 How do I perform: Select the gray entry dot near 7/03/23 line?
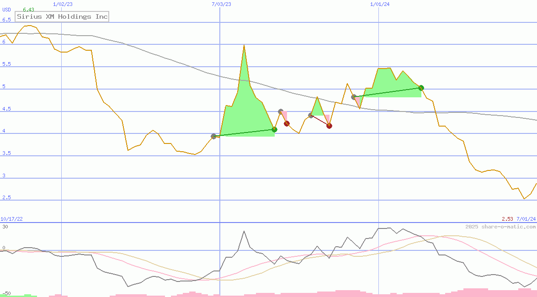[x=213, y=136]
